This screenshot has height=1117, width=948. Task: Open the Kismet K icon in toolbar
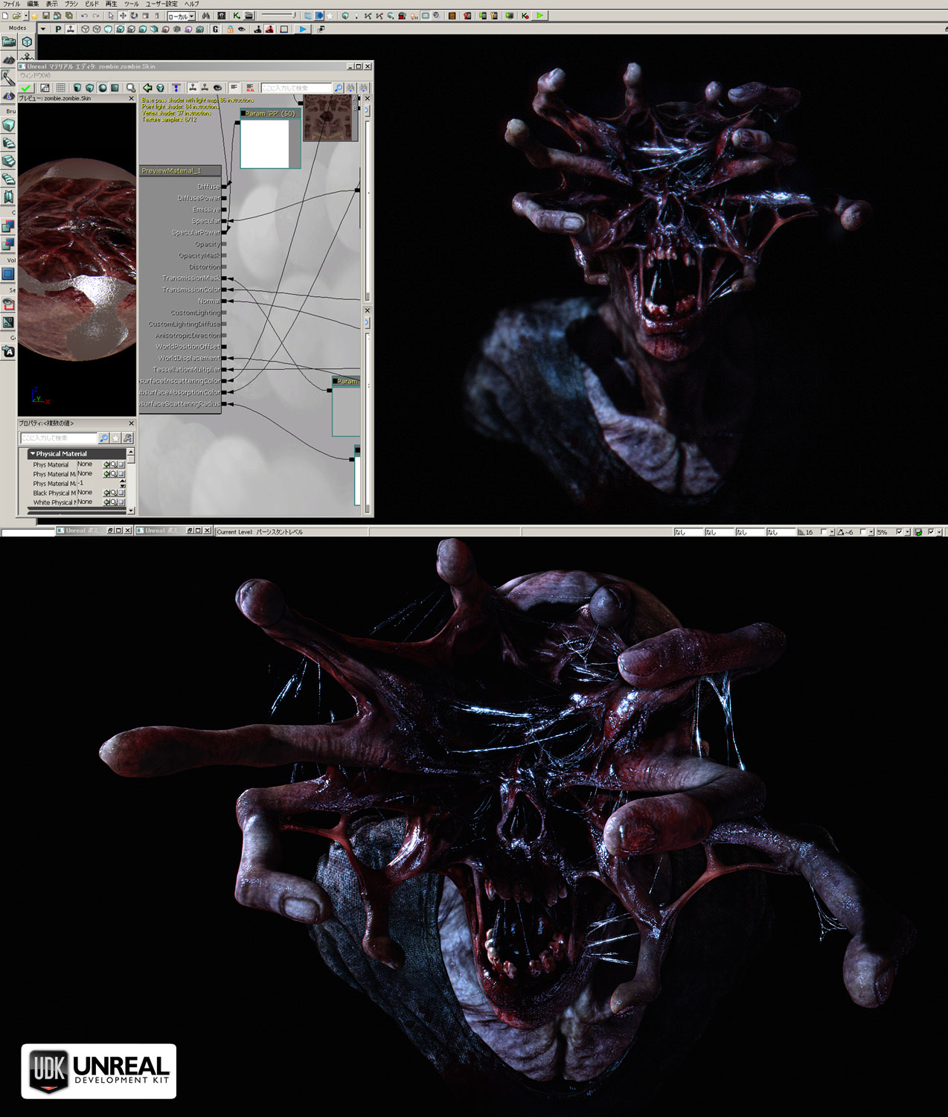(237, 16)
